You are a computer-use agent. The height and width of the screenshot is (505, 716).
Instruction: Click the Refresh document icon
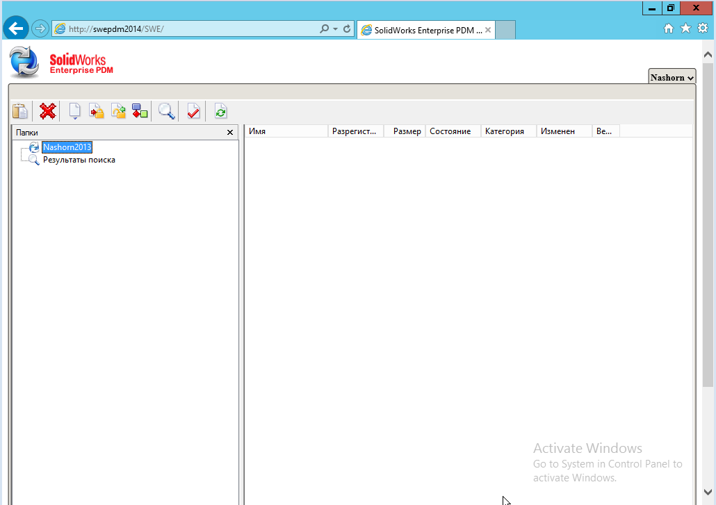coord(220,111)
